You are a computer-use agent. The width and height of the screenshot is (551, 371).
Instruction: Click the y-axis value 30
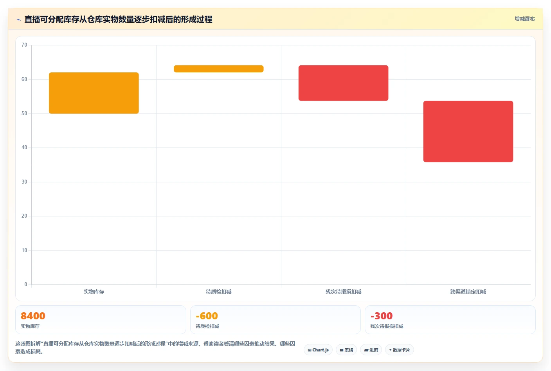click(24, 182)
